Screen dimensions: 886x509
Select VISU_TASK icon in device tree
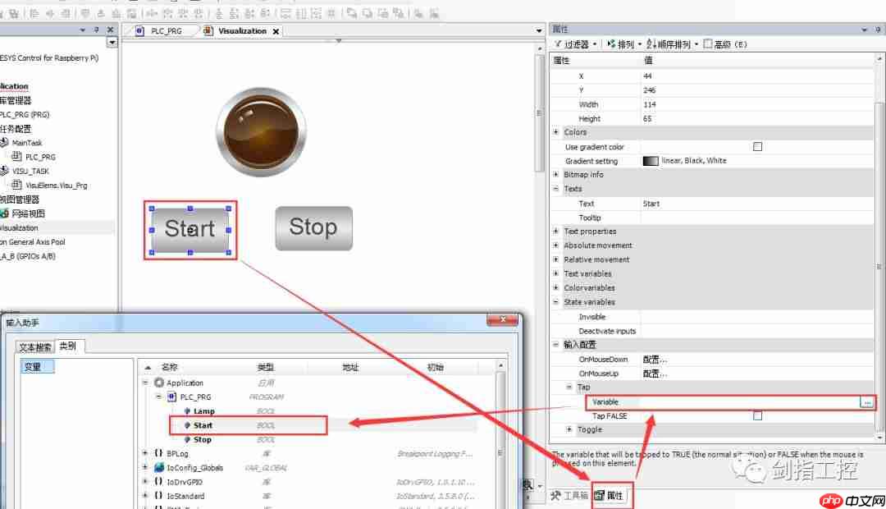pos(5,171)
